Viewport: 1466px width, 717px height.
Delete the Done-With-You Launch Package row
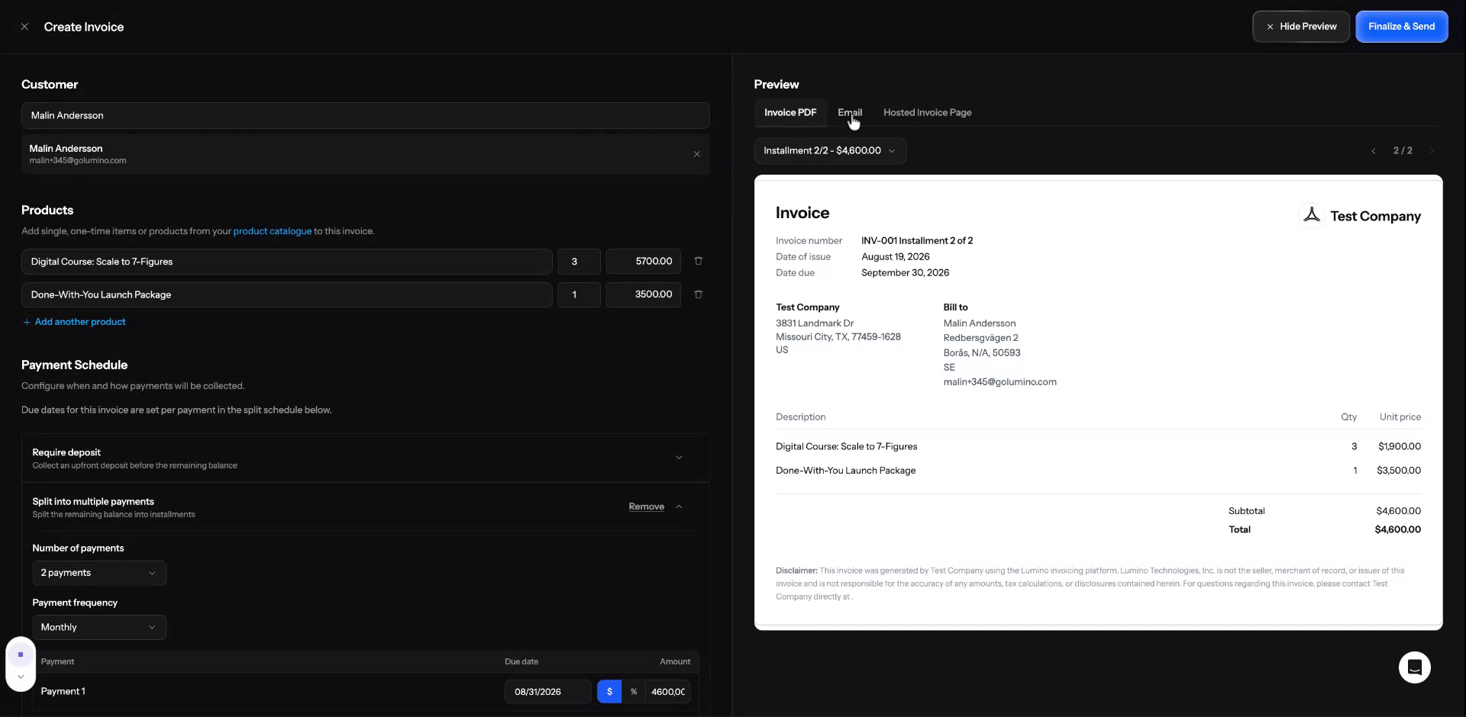(x=698, y=294)
